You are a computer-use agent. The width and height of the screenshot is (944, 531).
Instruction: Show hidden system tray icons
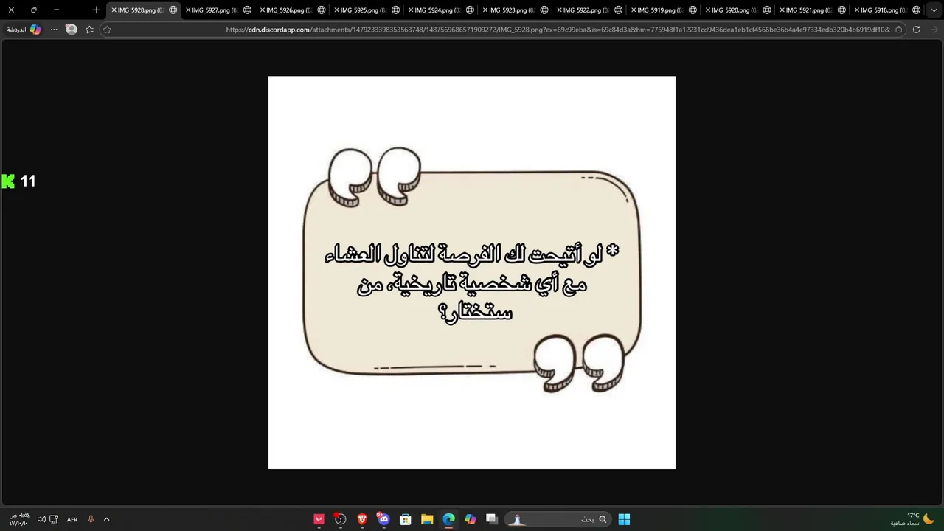106,519
